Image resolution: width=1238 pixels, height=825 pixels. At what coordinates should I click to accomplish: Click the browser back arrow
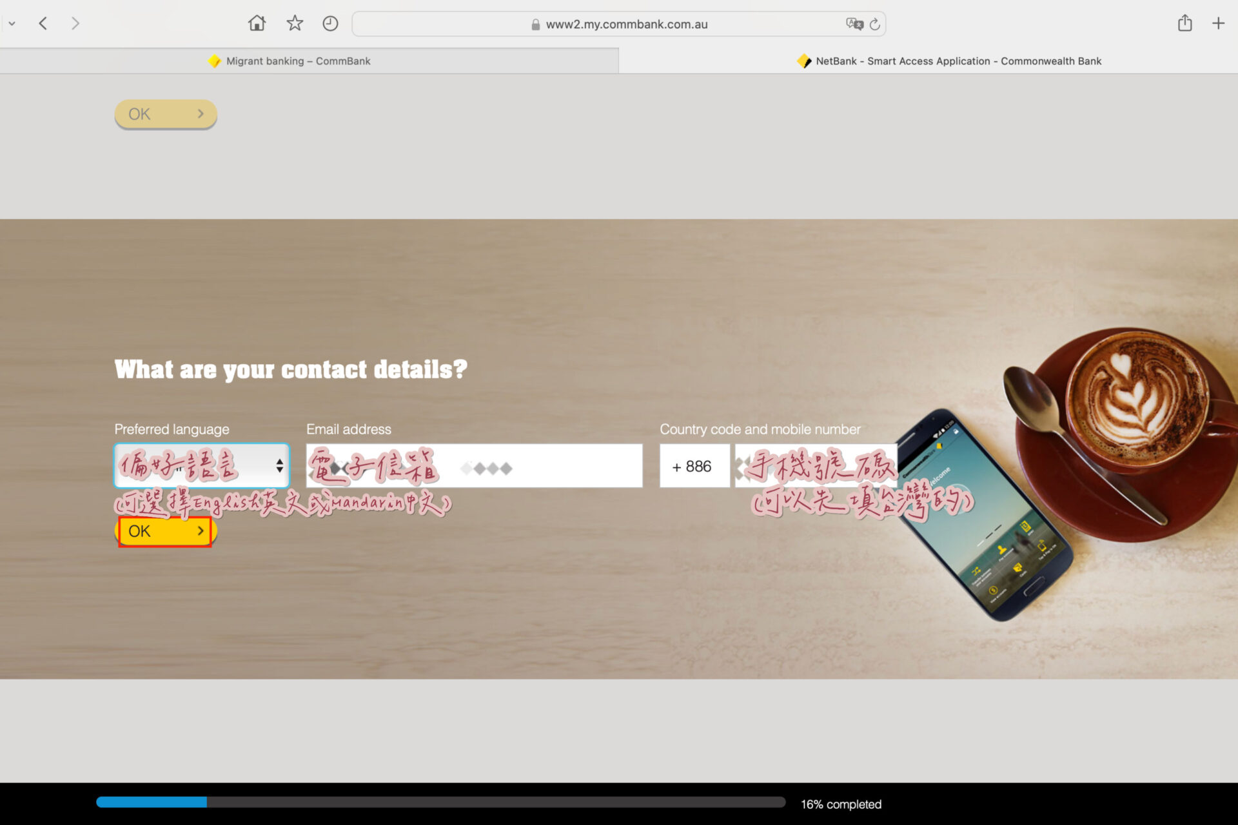point(43,24)
